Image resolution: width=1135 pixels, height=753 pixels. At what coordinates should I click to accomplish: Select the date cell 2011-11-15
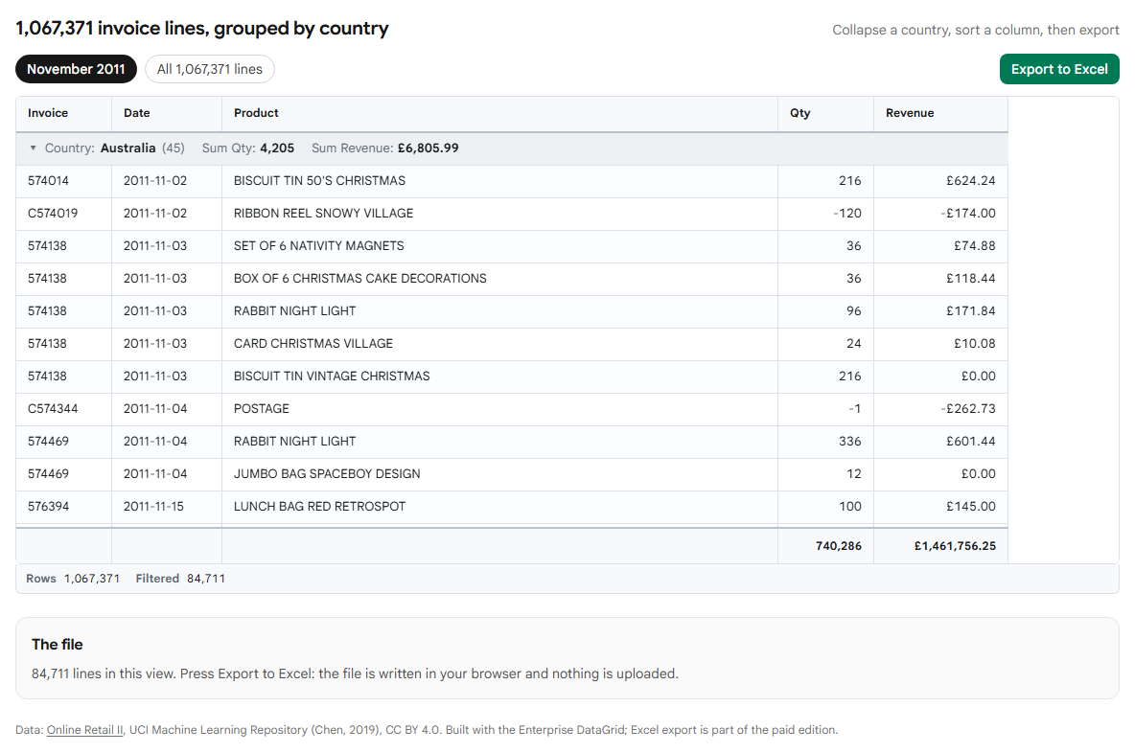coord(167,507)
